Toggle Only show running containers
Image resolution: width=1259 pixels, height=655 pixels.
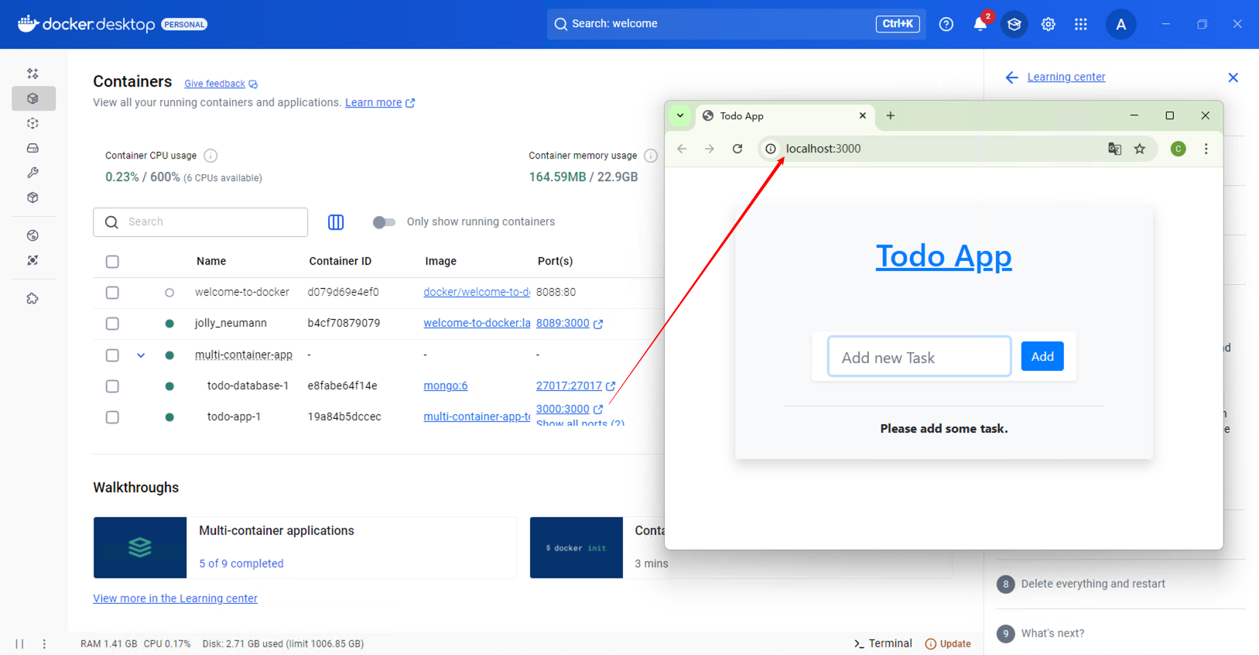384,222
